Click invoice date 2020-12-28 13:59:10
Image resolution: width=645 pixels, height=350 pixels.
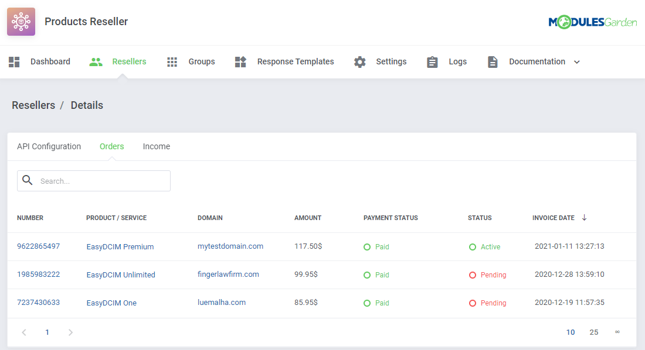coord(569,274)
